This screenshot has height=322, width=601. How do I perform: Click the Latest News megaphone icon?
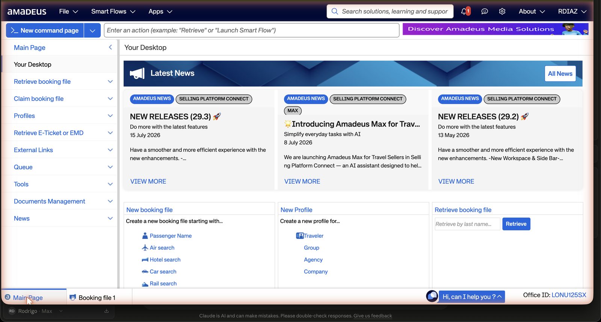point(137,73)
